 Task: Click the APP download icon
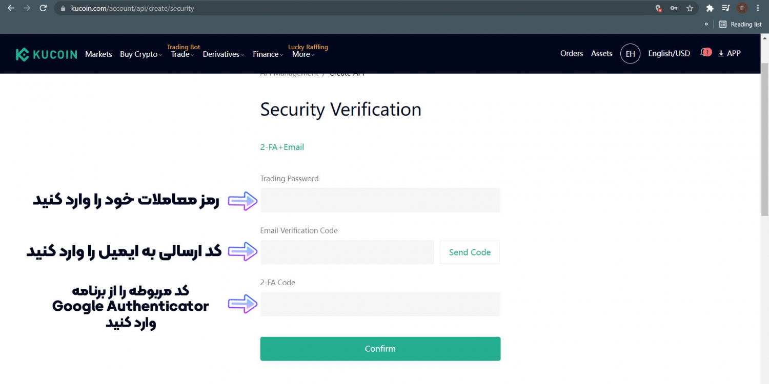click(720, 53)
